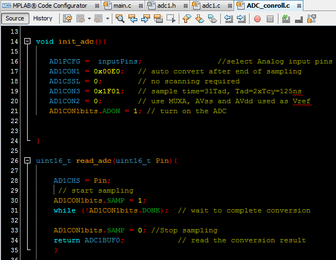Click '//Stop sampling' comment on line 33

pyautogui.click(x=184, y=230)
